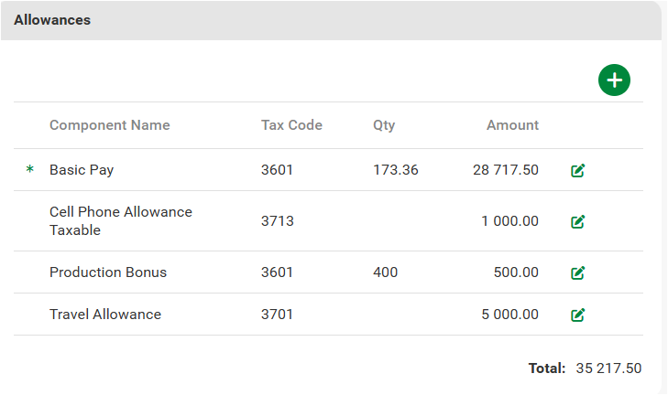The width and height of the screenshot is (668, 395).
Task: Select the Production Bonus component name
Action: click(x=108, y=272)
